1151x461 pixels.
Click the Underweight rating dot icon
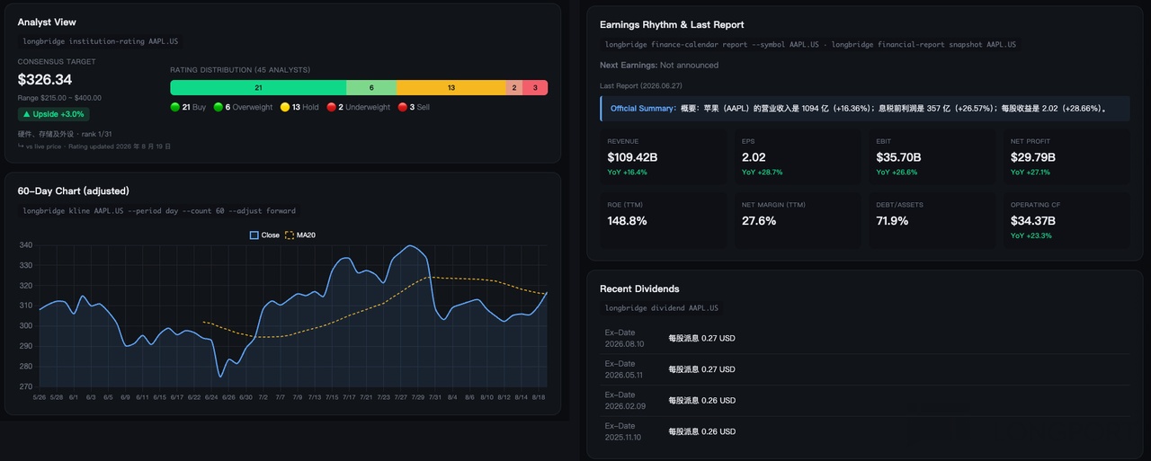pos(332,107)
